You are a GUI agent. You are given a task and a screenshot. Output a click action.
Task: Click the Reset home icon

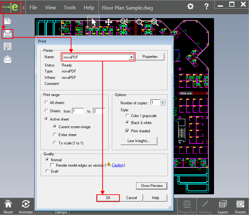click(8, 207)
